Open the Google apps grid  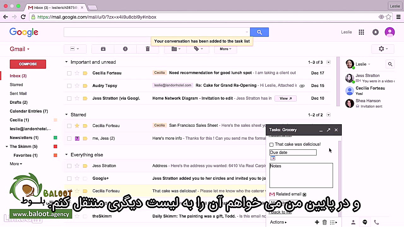[x=361, y=32]
